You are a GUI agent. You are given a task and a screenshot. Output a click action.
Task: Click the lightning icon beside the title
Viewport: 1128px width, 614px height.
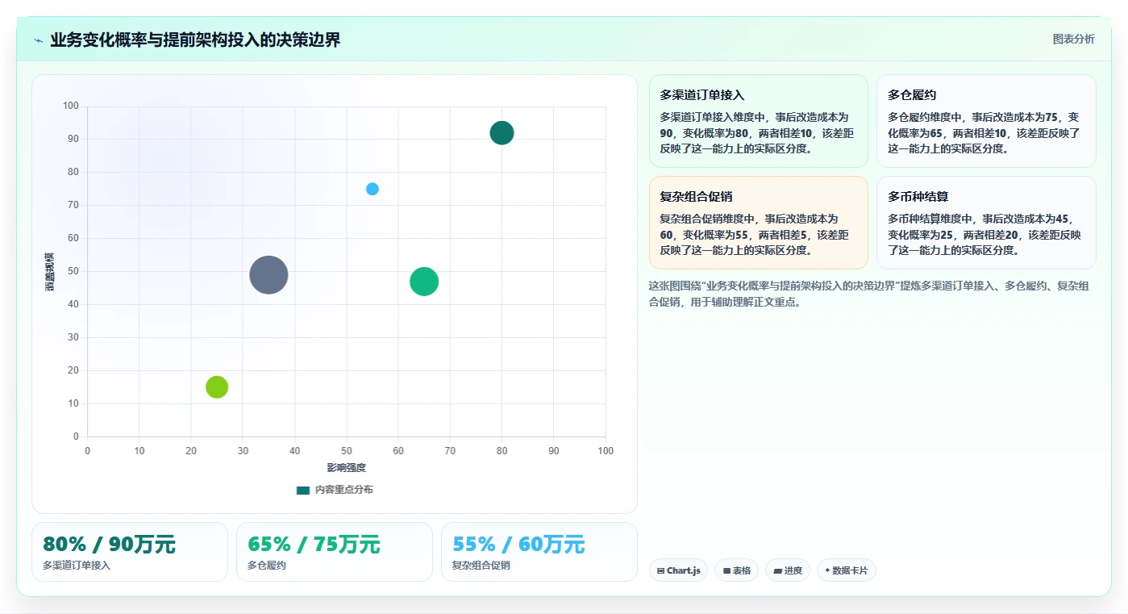[38, 40]
